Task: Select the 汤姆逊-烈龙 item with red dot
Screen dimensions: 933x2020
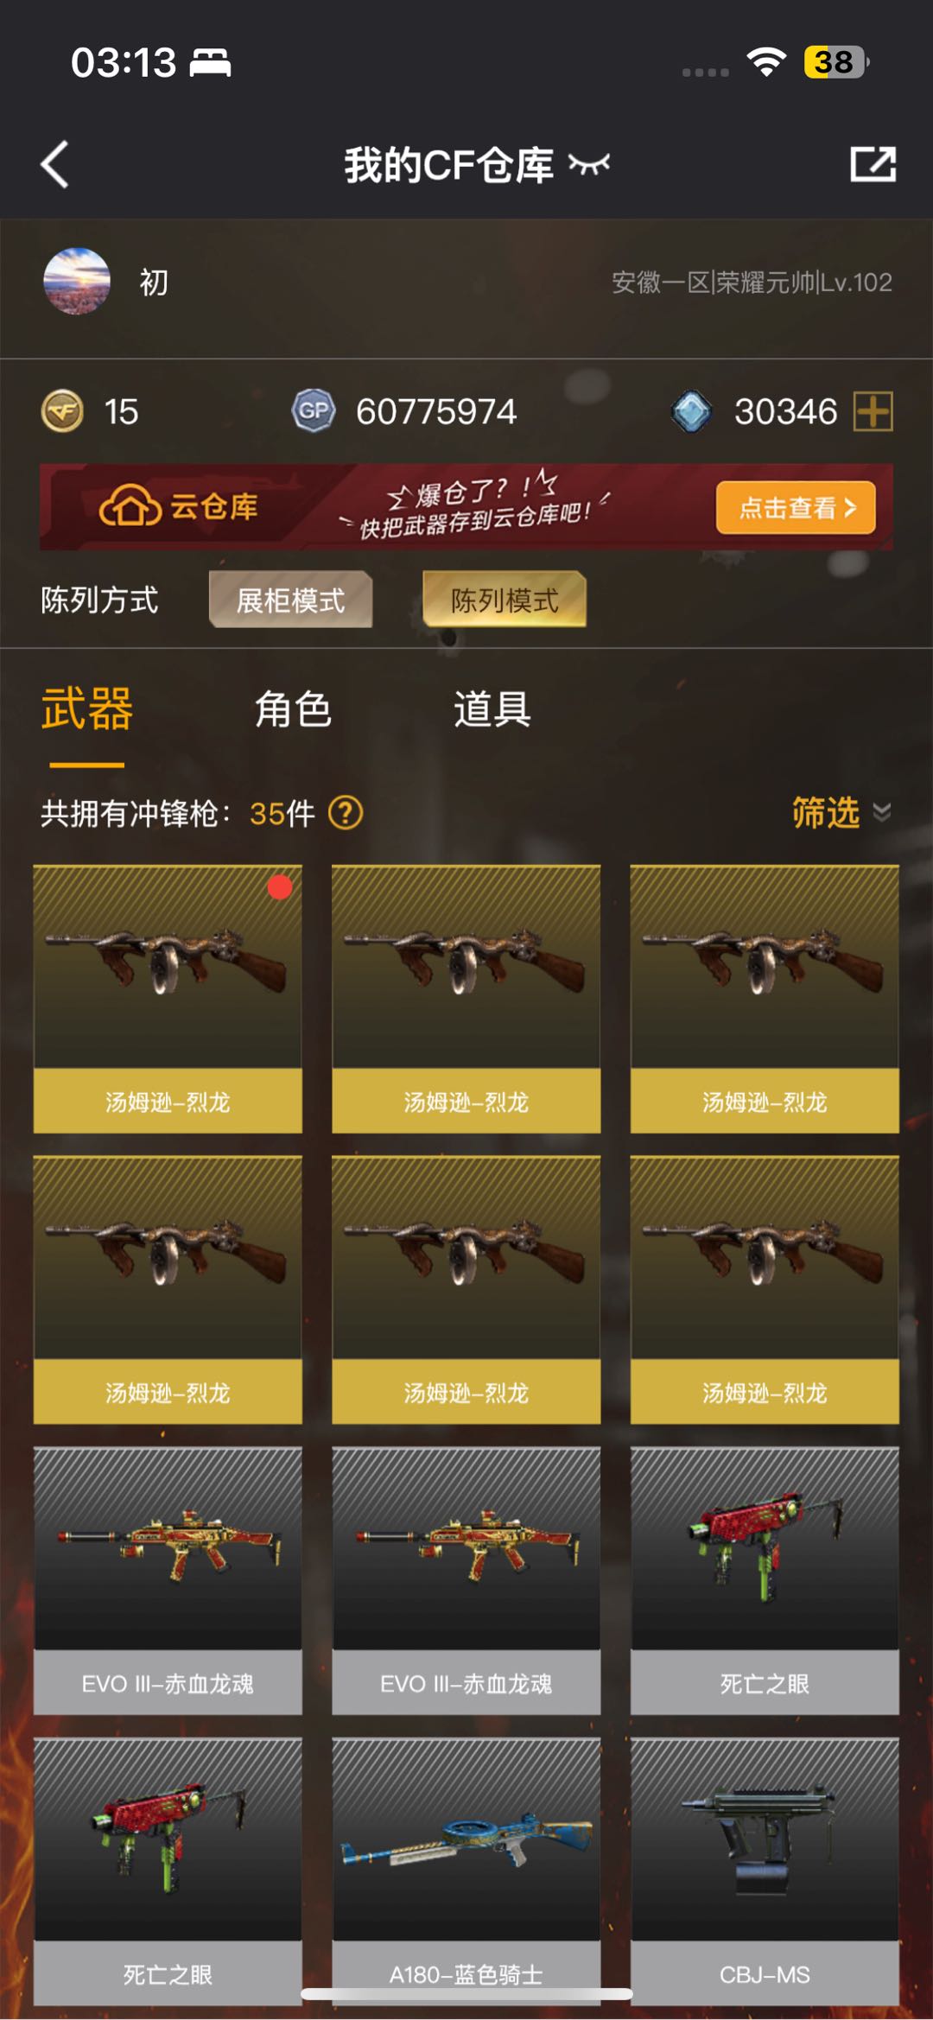Action: click(x=168, y=1000)
